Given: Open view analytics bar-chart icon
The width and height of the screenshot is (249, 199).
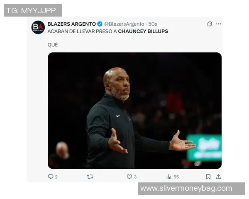Looking at the screenshot, I should pos(169,177).
